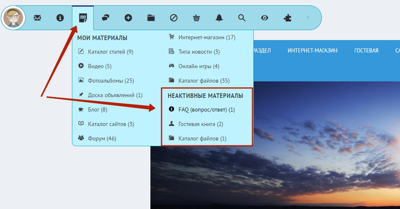
Task: Open the comments speech bubbles icon
Action: 105,18
